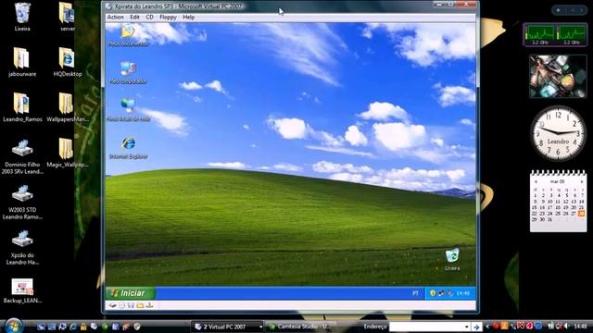The height and width of the screenshot is (333, 593).
Task: Click the host taskbar clock showing 14:48
Action: 581,326
